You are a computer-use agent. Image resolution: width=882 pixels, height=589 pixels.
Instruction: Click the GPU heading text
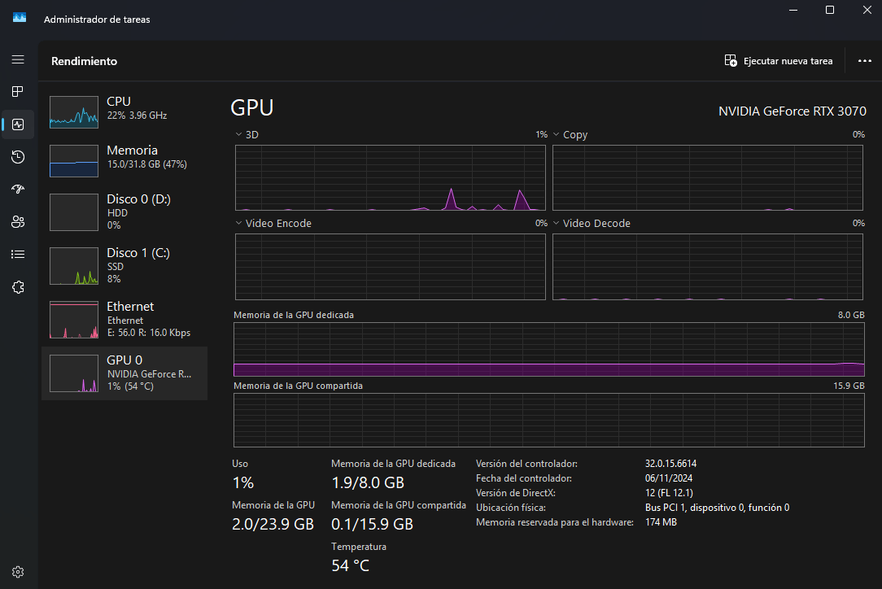point(252,107)
